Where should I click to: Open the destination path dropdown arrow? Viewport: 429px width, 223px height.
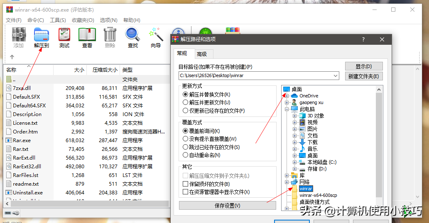click(336, 76)
